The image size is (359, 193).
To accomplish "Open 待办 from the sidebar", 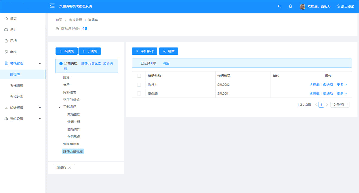I will [13, 30].
